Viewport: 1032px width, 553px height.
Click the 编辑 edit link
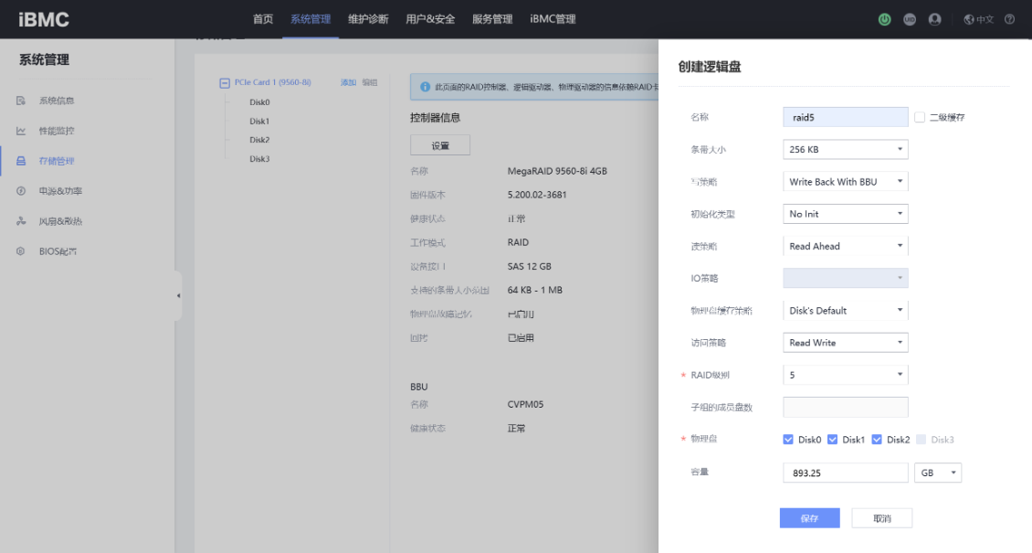[x=370, y=83]
